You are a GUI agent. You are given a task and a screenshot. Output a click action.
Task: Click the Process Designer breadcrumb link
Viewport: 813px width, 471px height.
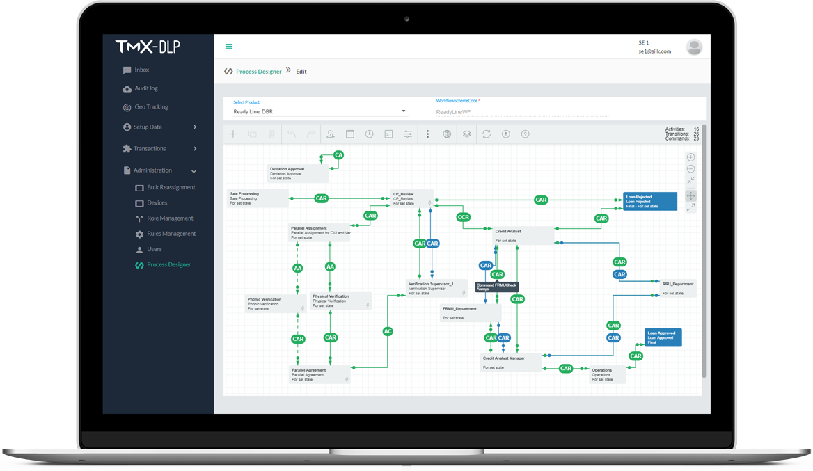(258, 71)
